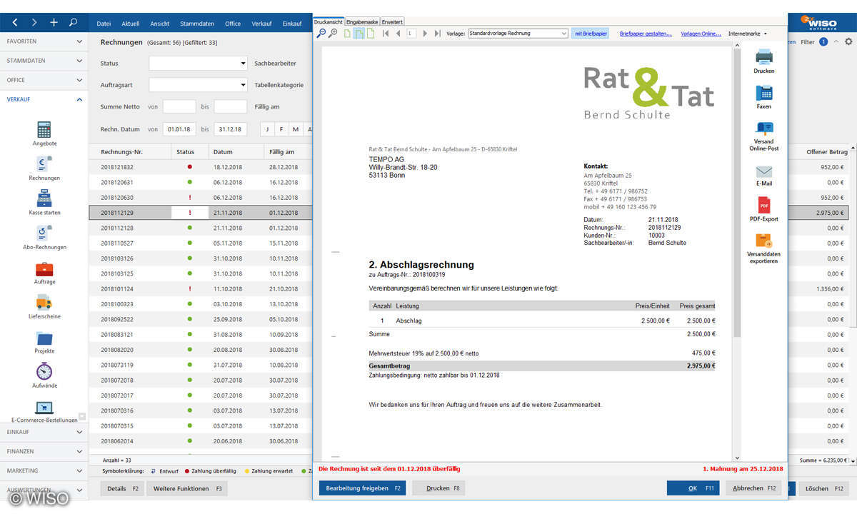This screenshot has height=514, width=857.
Task: Click Kasse starten icon
Action: (44, 198)
